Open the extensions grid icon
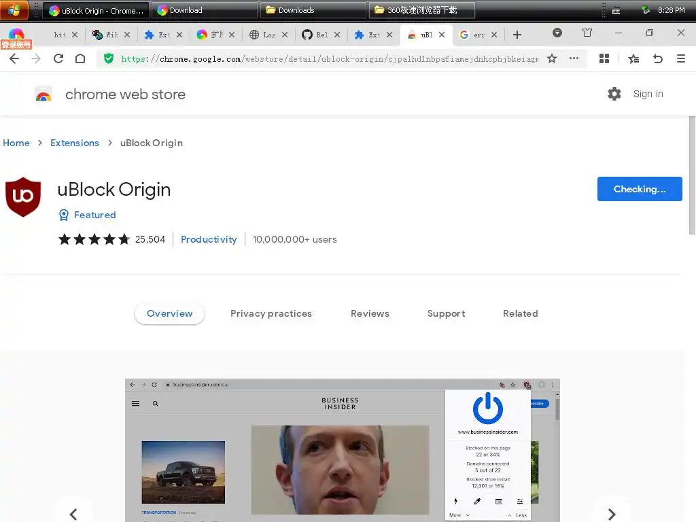The image size is (696, 522). pyautogui.click(x=604, y=58)
